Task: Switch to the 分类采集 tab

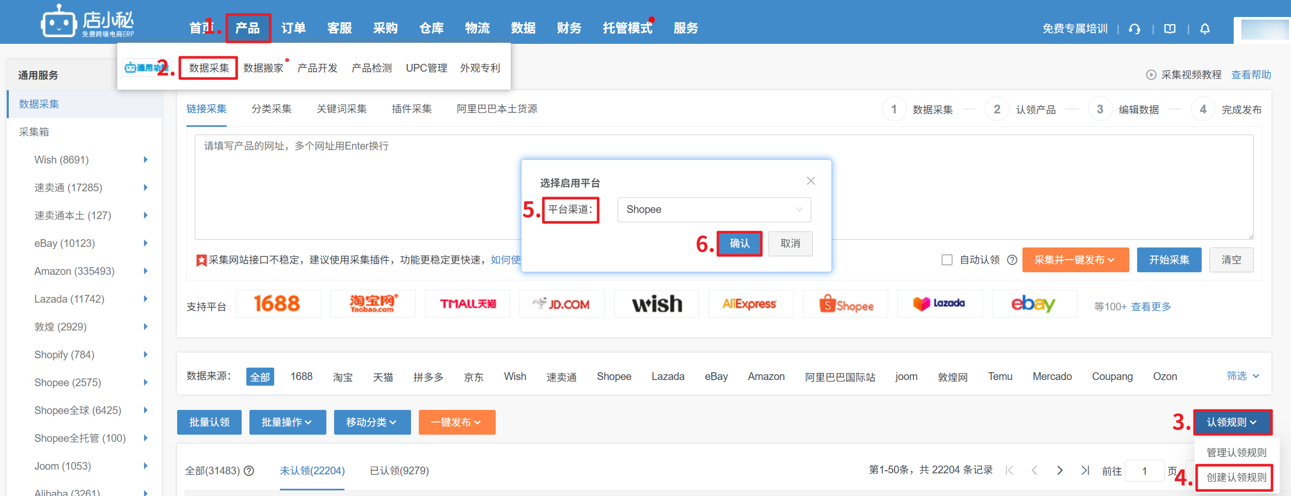Action: [x=272, y=109]
